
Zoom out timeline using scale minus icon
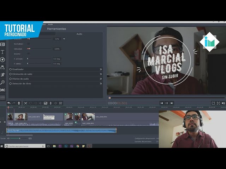(8, 138)
